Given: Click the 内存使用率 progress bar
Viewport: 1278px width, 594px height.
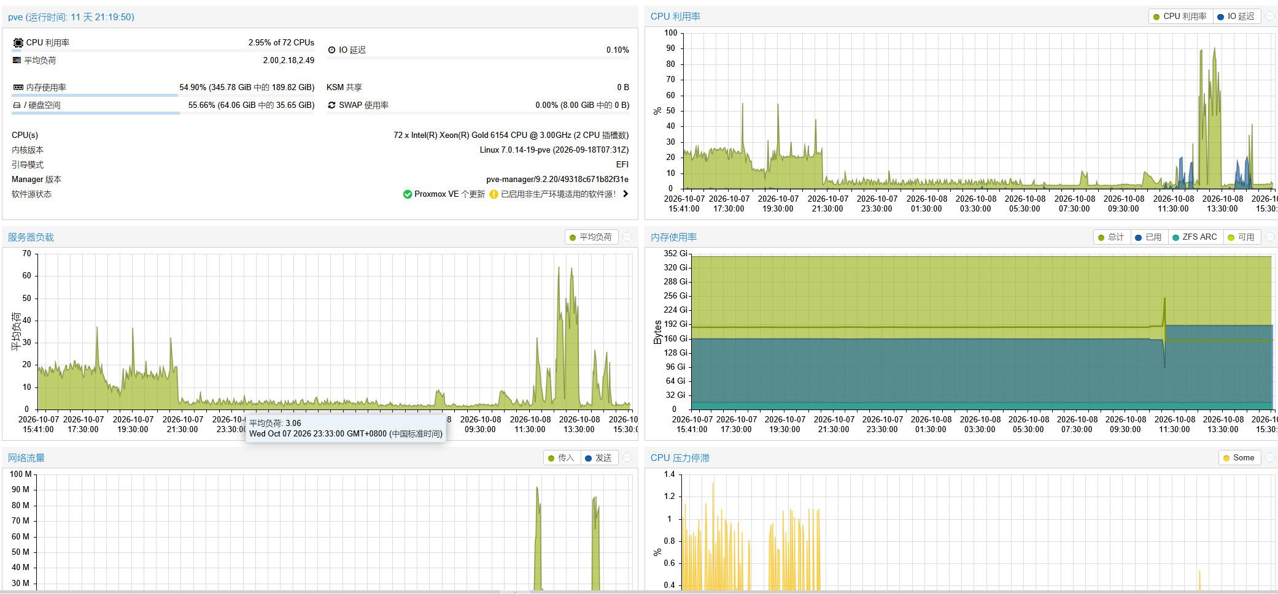Looking at the screenshot, I should (163, 95).
